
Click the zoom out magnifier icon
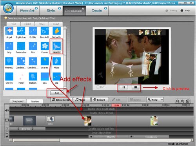(x=178, y=101)
